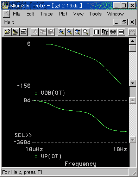Click the Zoom Area toolbar icon
138x177 pixels.
[x=78, y=32]
